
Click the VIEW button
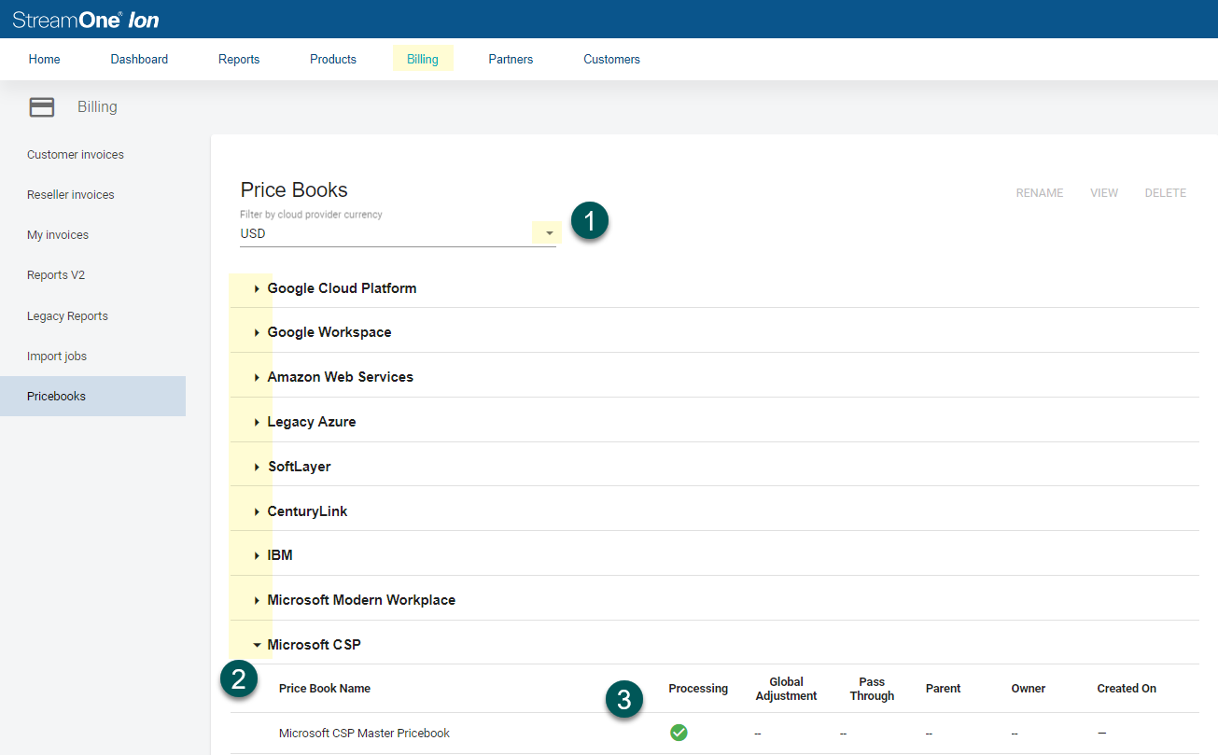pos(1104,193)
